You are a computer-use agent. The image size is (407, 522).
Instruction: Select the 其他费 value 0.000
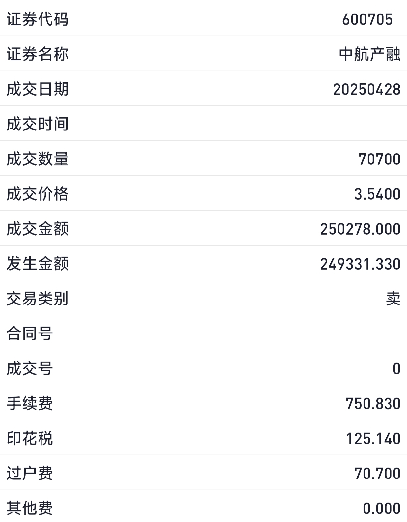tap(381, 508)
